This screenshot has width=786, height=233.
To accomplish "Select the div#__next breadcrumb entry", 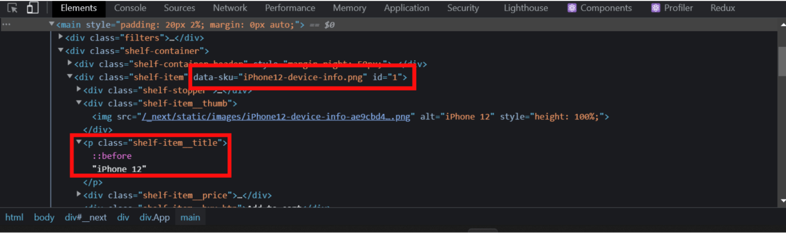I will (86, 217).
